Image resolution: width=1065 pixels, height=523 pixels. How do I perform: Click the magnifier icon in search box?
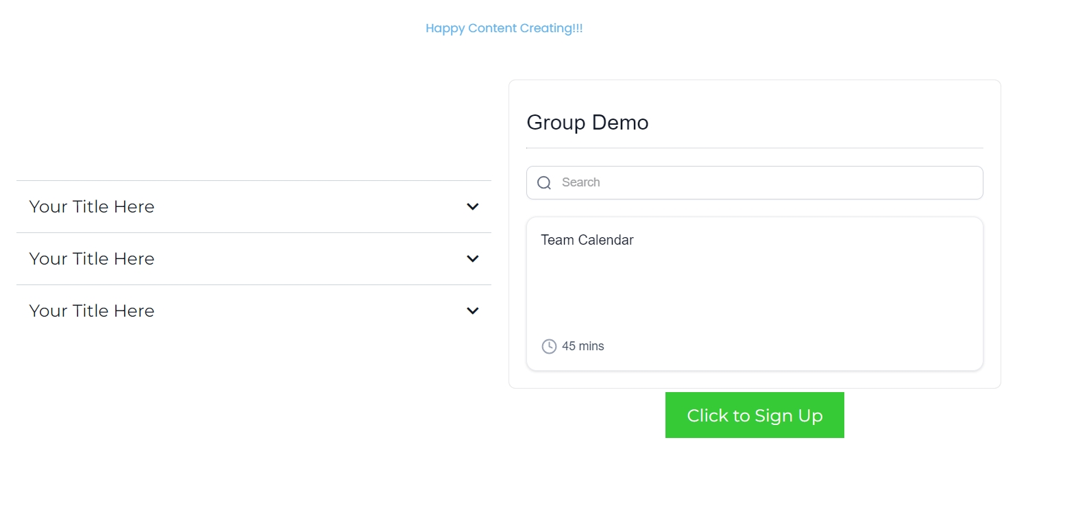pos(544,182)
